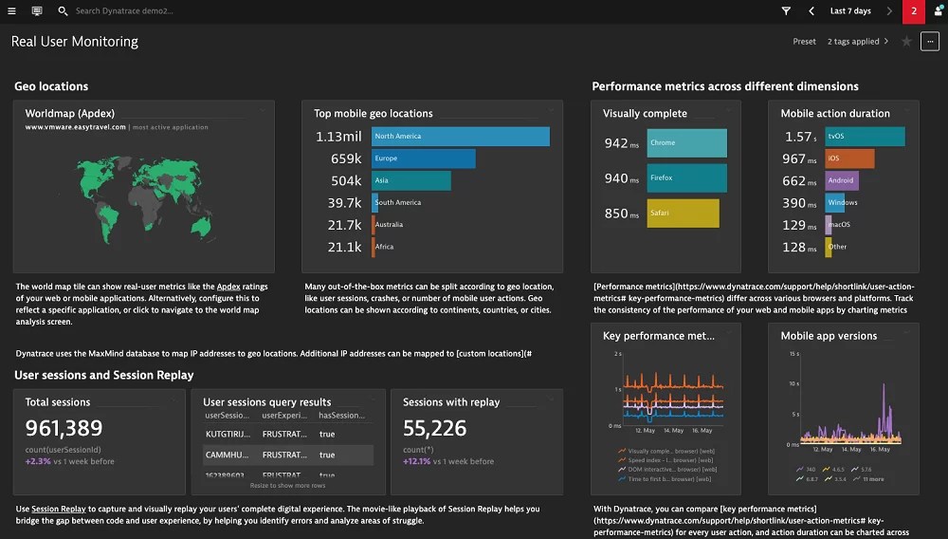The width and height of the screenshot is (948, 539).
Task: Click the search magnifier icon
Action: pyautogui.click(x=63, y=10)
